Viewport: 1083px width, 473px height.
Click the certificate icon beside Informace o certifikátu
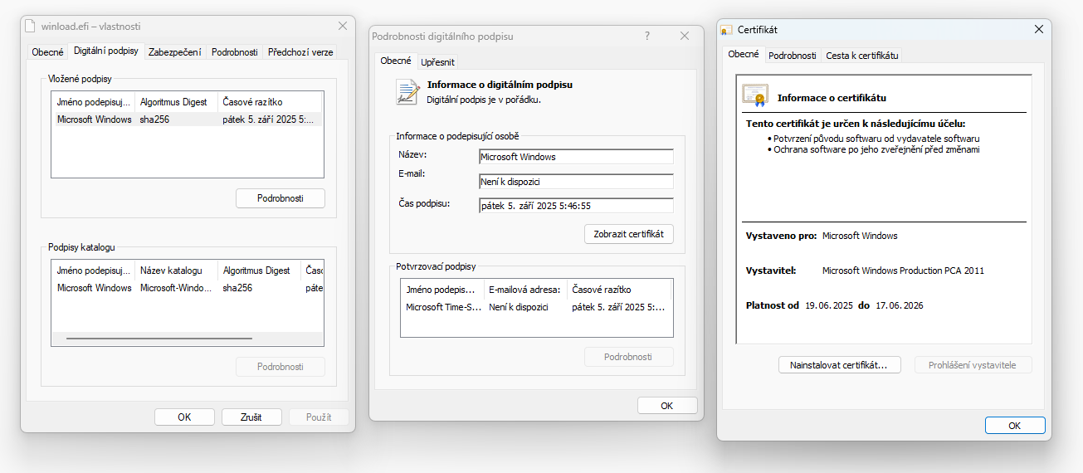(754, 96)
